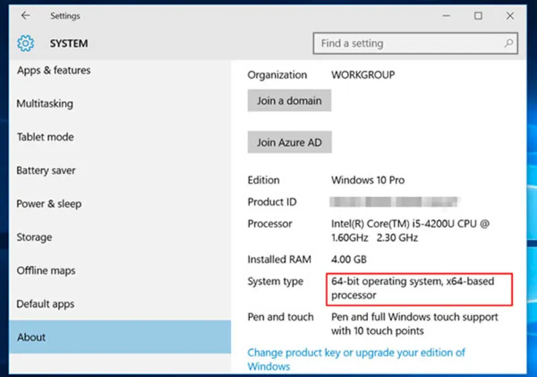Screen dimensions: 537x377
Task: Maximize the Settings window
Action: click(478, 15)
